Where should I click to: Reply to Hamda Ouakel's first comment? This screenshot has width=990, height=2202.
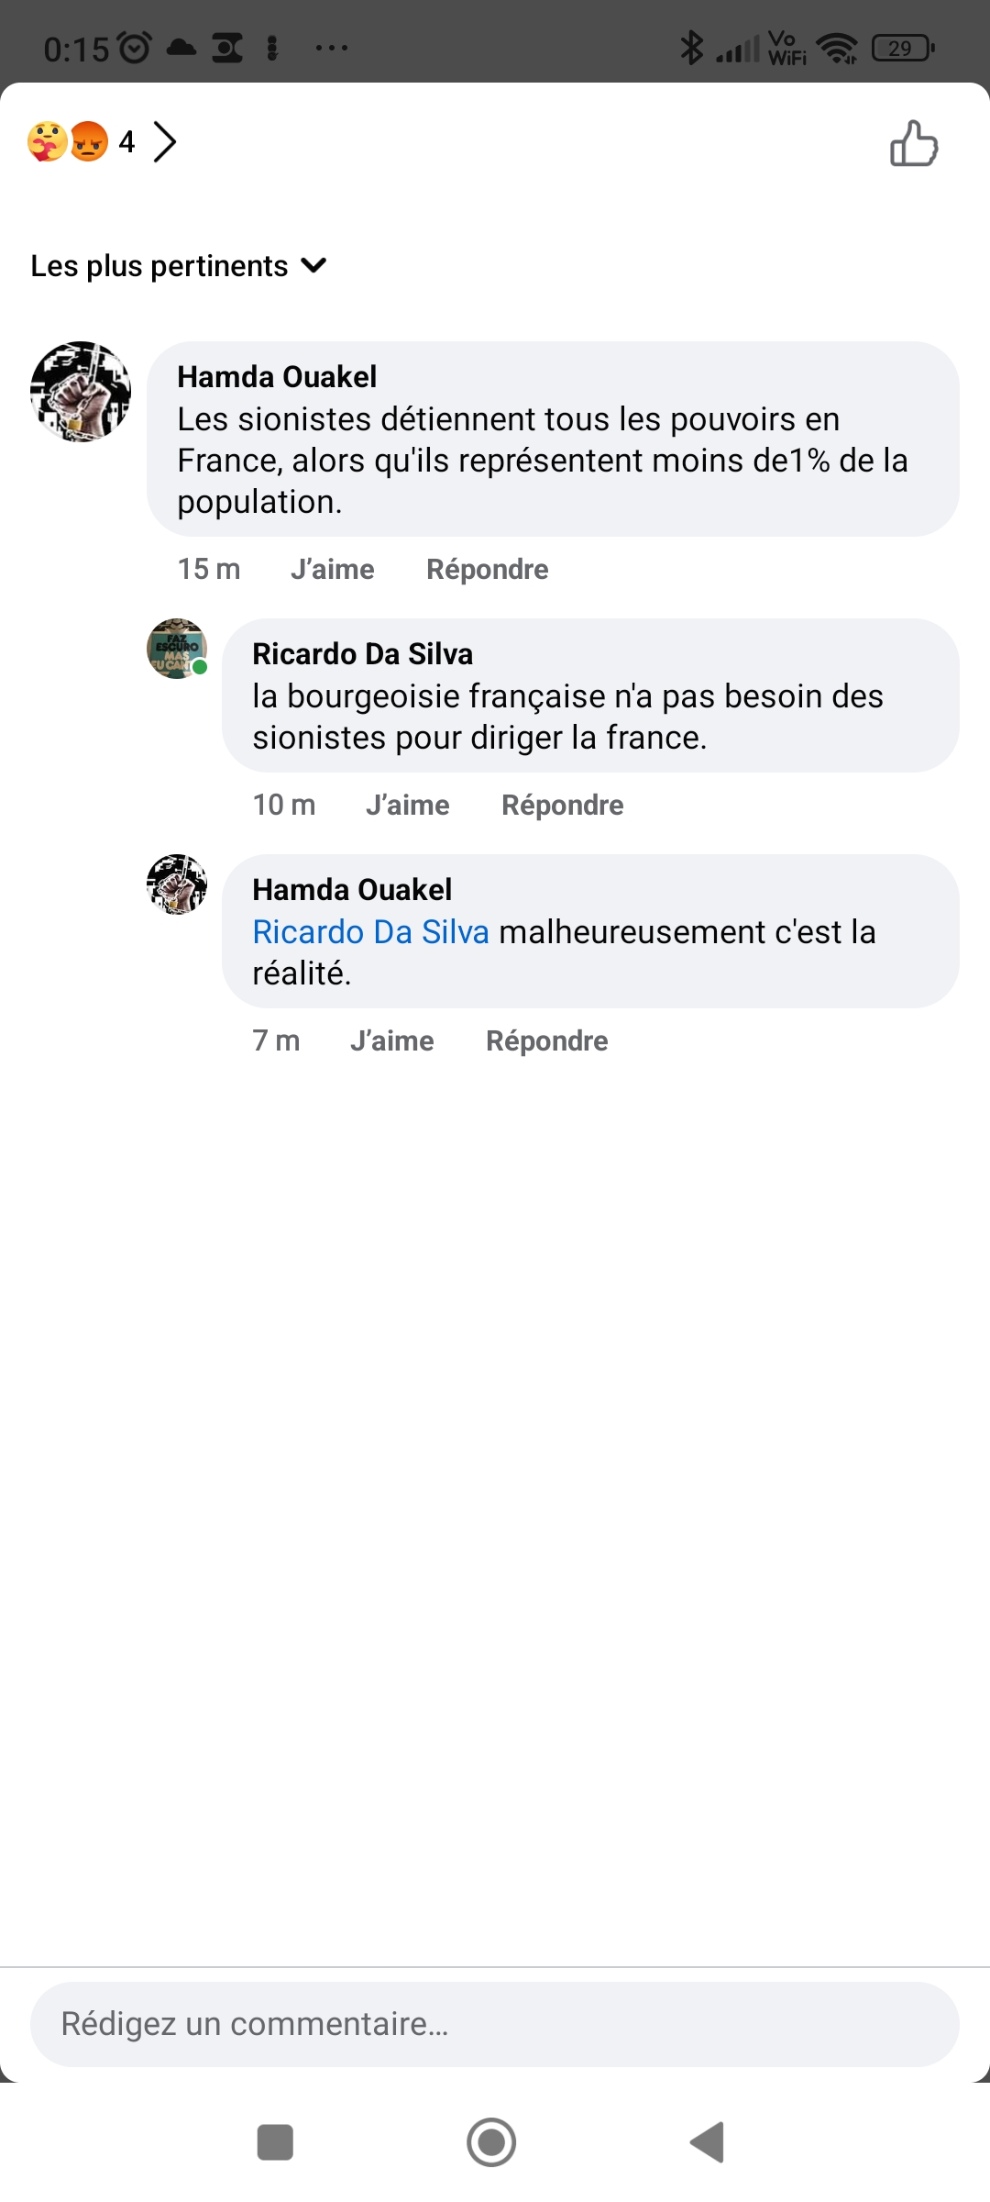[487, 570]
